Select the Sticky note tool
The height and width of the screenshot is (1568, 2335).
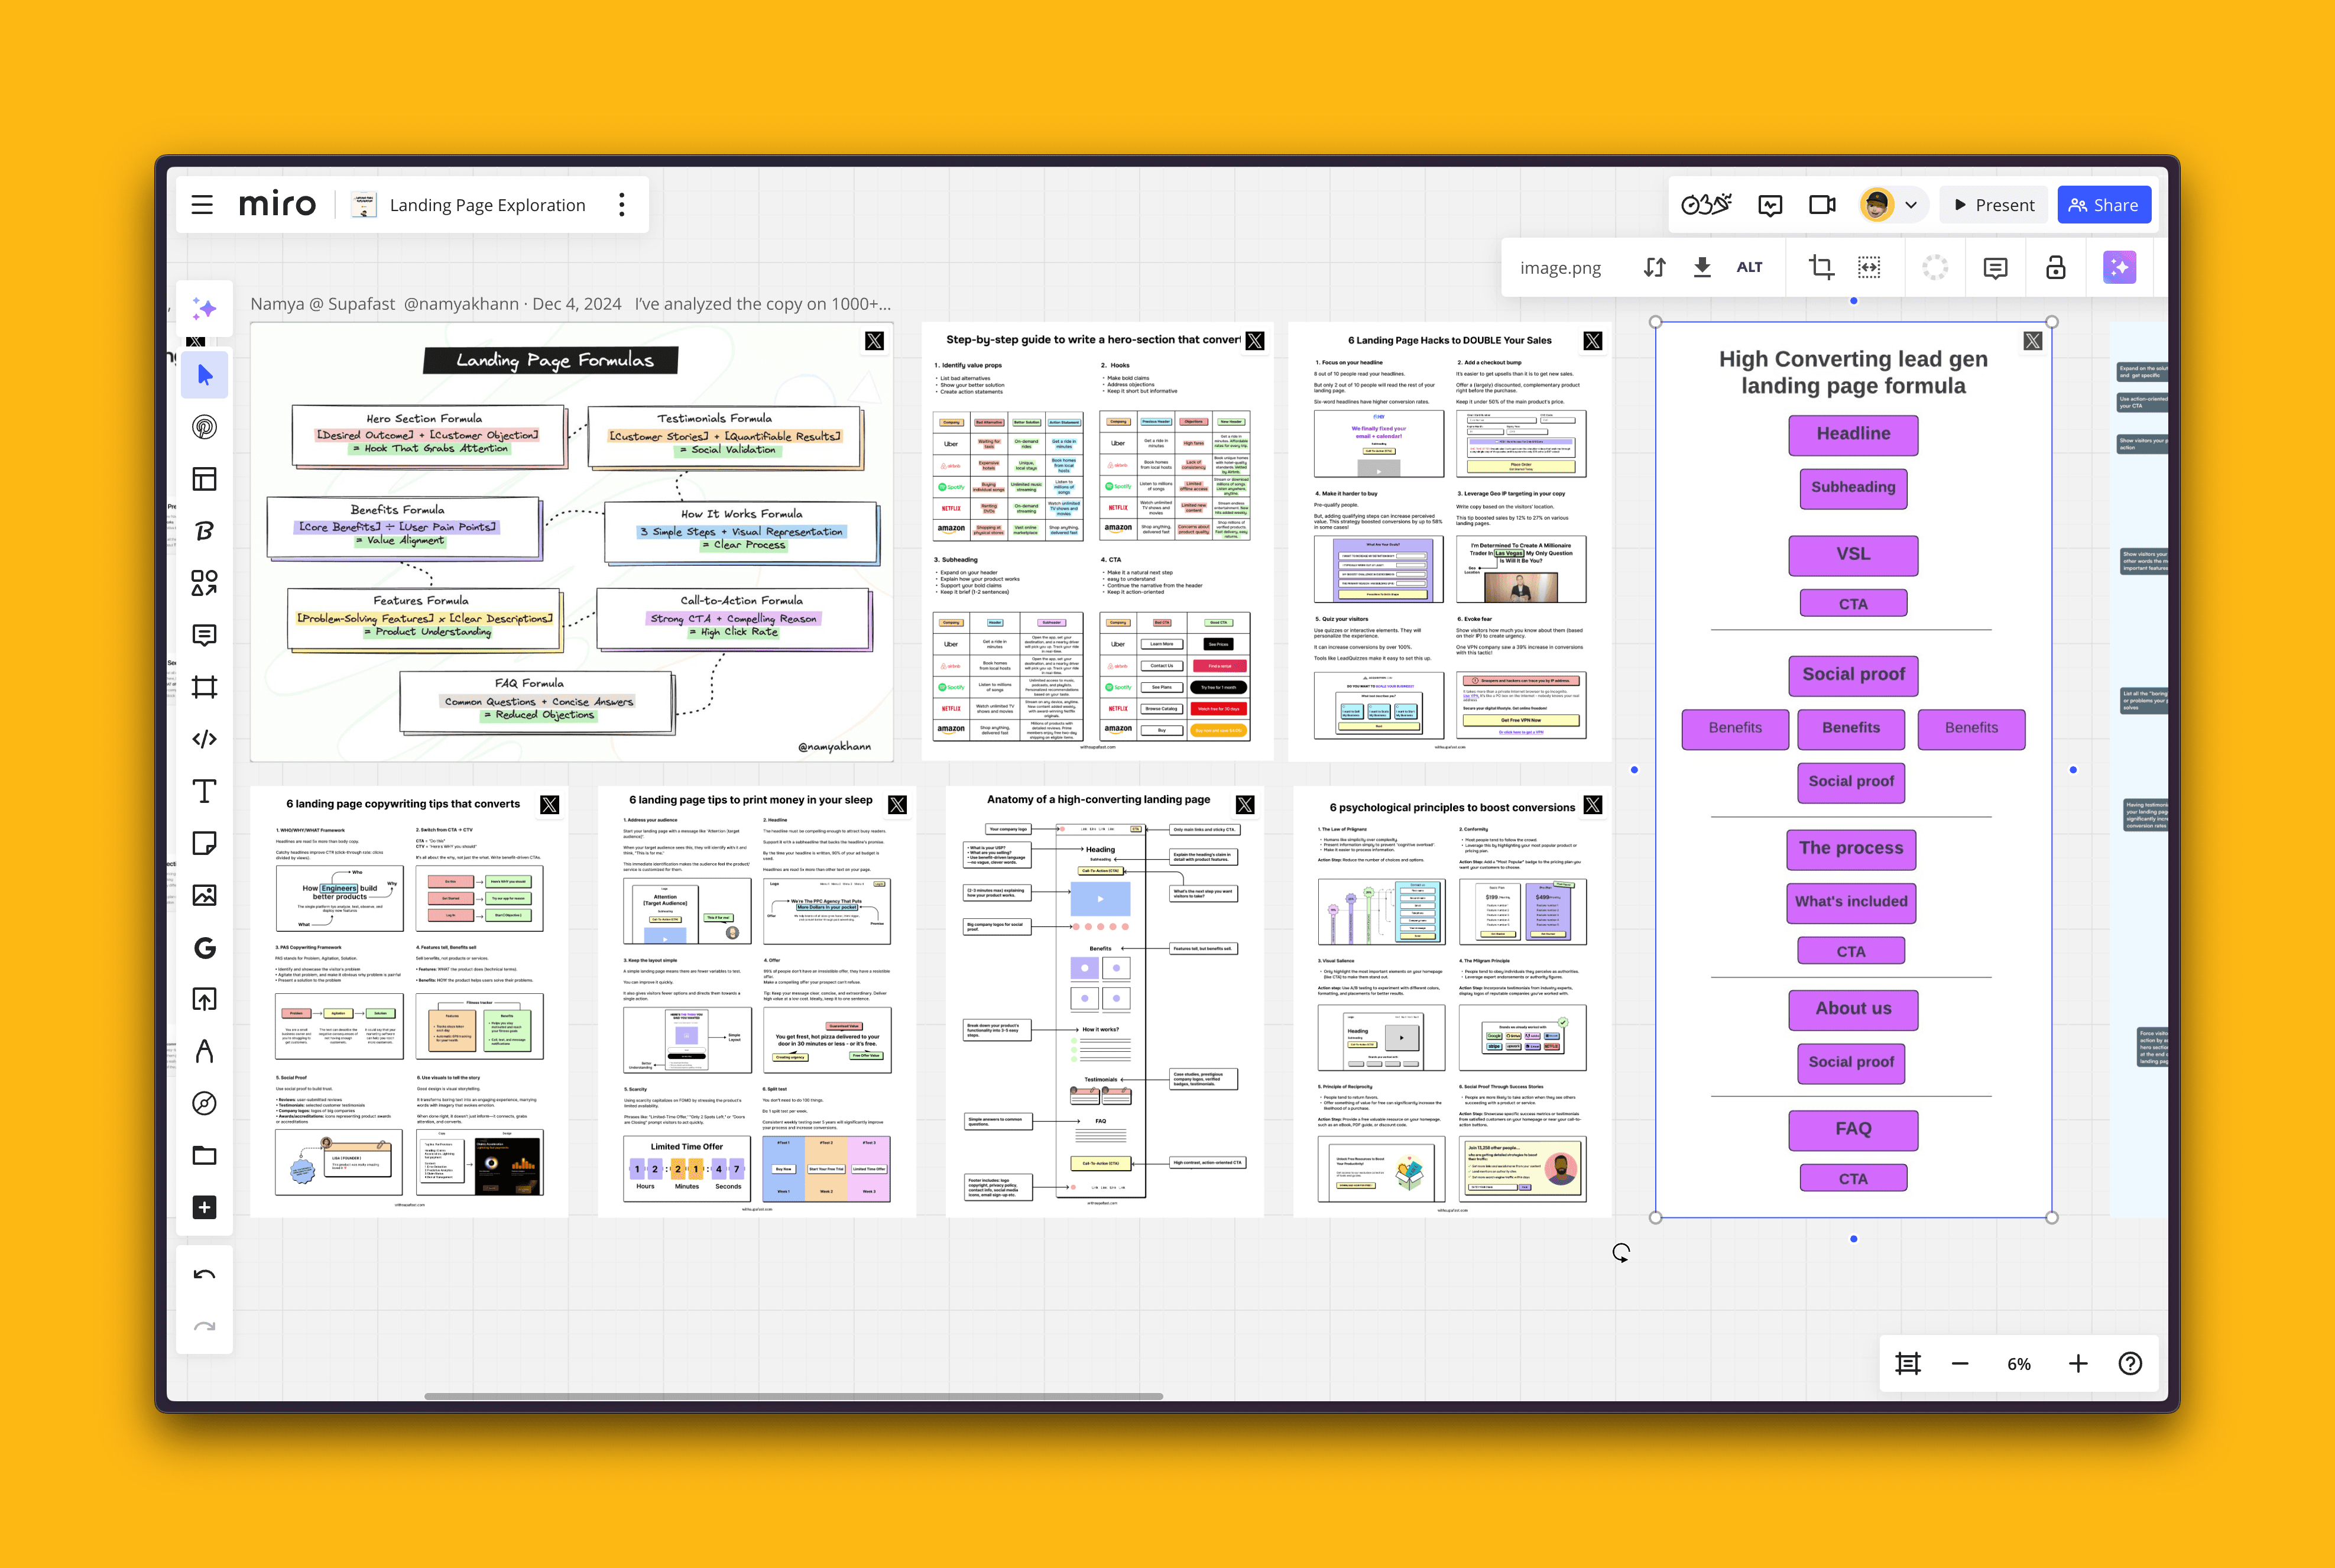click(204, 843)
